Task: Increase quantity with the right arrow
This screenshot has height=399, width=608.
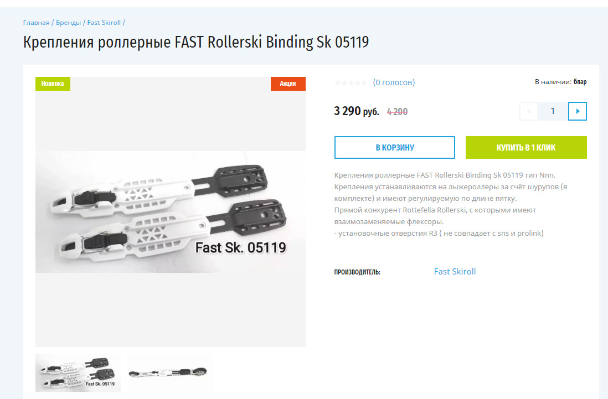Action: pos(578,111)
